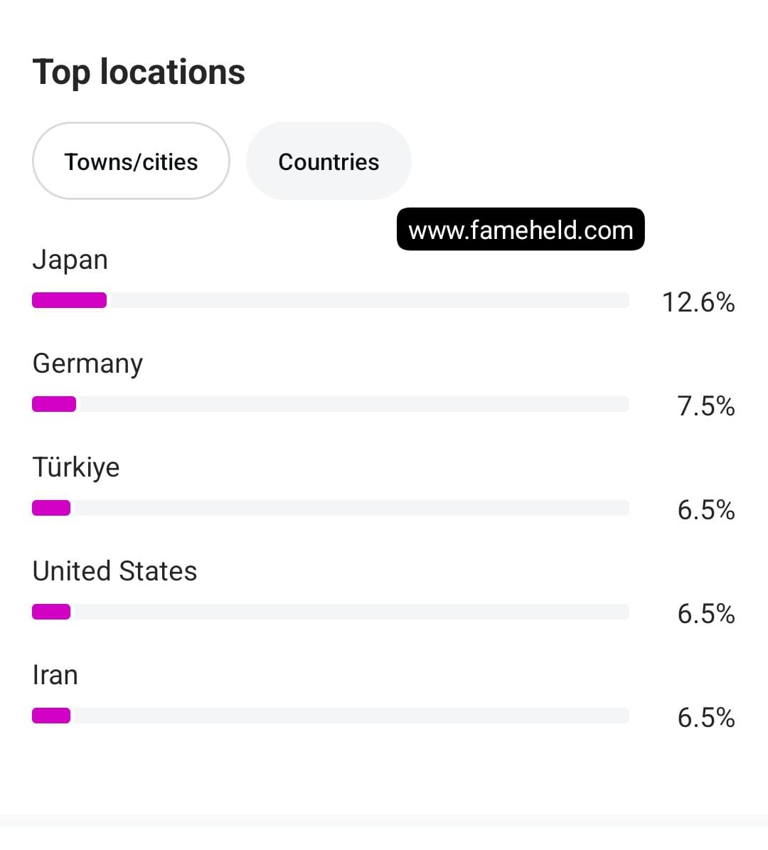Switch to the Towns/cities tab
This screenshot has height=850, width=768.
click(x=131, y=161)
